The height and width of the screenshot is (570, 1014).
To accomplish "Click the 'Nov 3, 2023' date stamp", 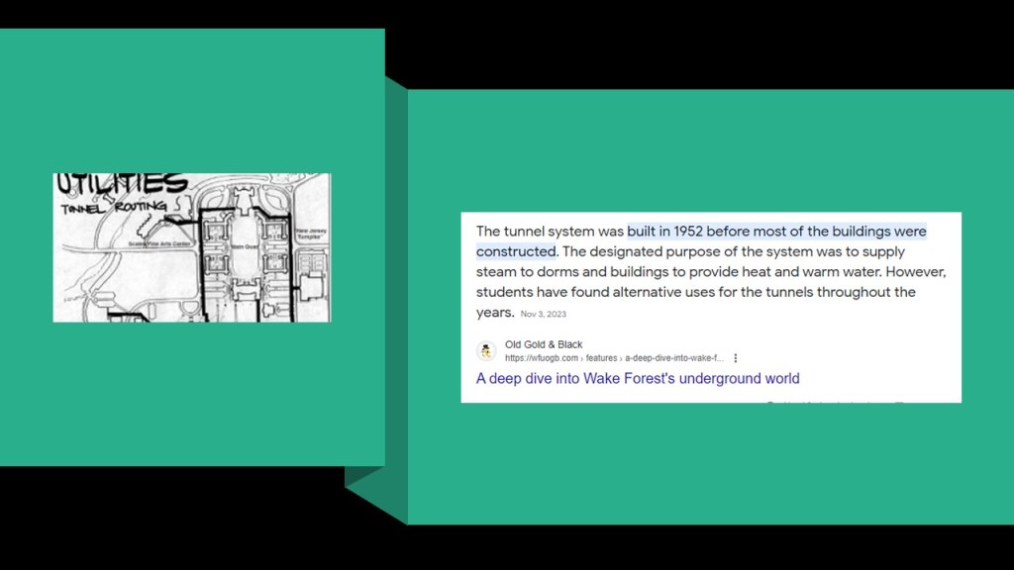I will click(x=545, y=314).
